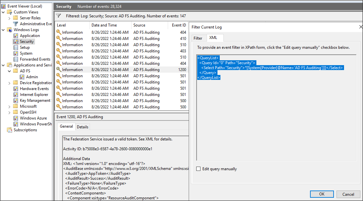This screenshot has height=201, width=363.
Task: Open the Windows Azure log icon
Action: (16, 118)
